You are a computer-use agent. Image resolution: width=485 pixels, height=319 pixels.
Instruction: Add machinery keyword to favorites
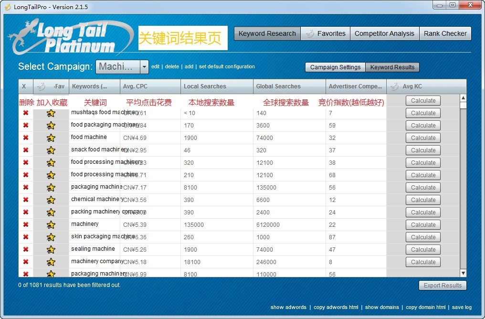(x=51, y=224)
